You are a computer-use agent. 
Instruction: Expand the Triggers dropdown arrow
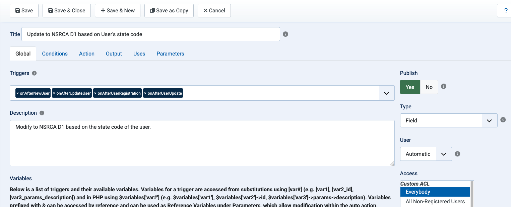click(387, 93)
